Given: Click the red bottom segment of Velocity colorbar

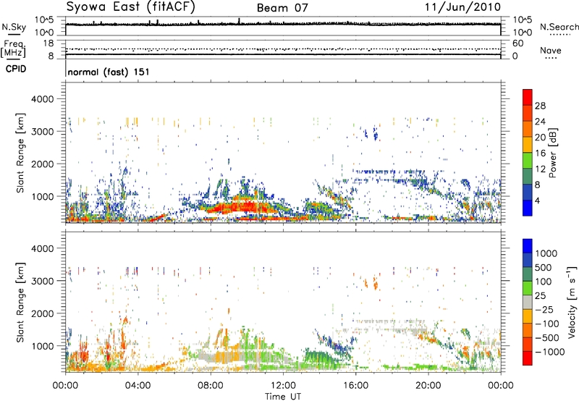Looking at the screenshot, I should click(x=528, y=358).
